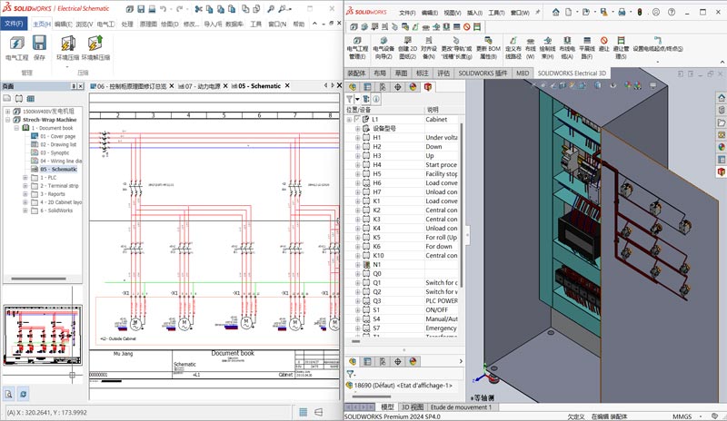
Task: Click the info icon above component tree
Action: 376,99
